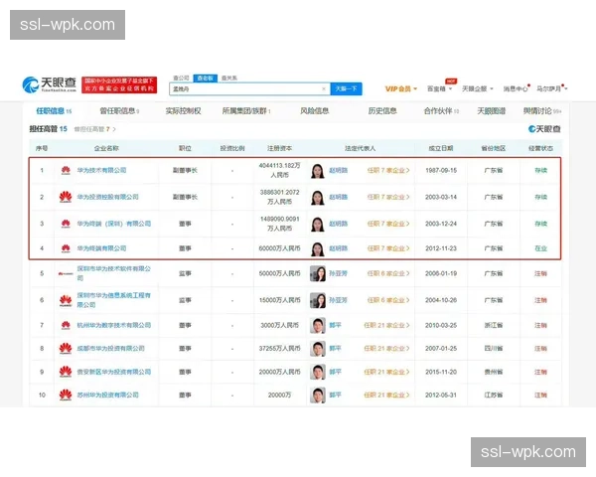The width and height of the screenshot is (596, 477).
Task: Open the VIP会员 dropdown
Action: pos(401,88)
